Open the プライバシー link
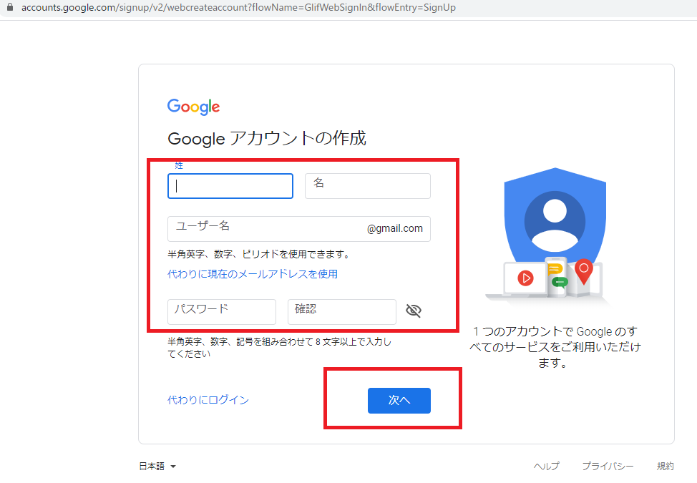Viewport: 697px width, 483px height. [608, 466]
